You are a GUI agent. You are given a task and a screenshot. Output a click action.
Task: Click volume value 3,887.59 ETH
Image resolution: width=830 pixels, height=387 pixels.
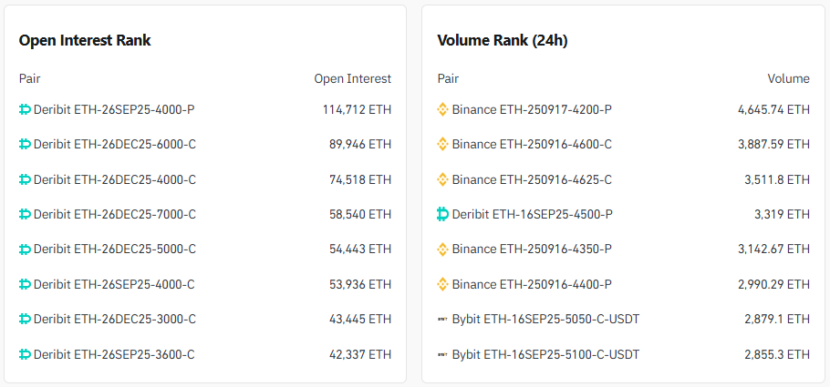click(773, 144)
